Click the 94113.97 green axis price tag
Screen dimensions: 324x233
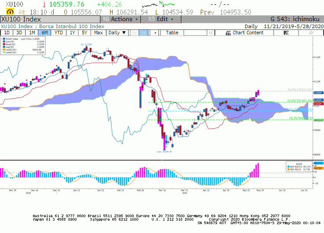[x=319, y=120]
